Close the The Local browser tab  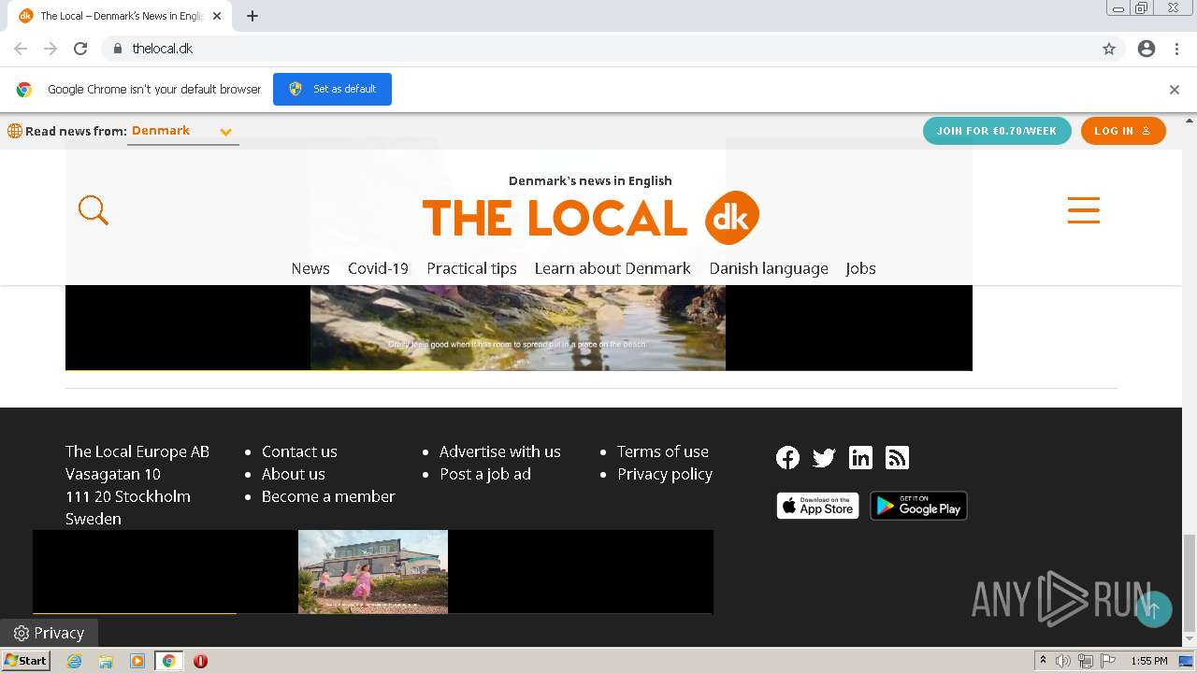[217, 16]
